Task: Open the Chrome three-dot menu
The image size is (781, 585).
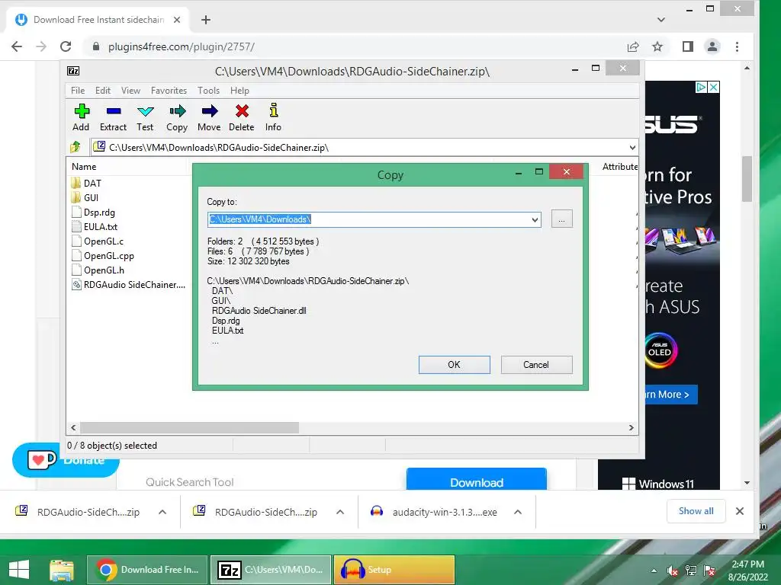Action: point(738,46)
